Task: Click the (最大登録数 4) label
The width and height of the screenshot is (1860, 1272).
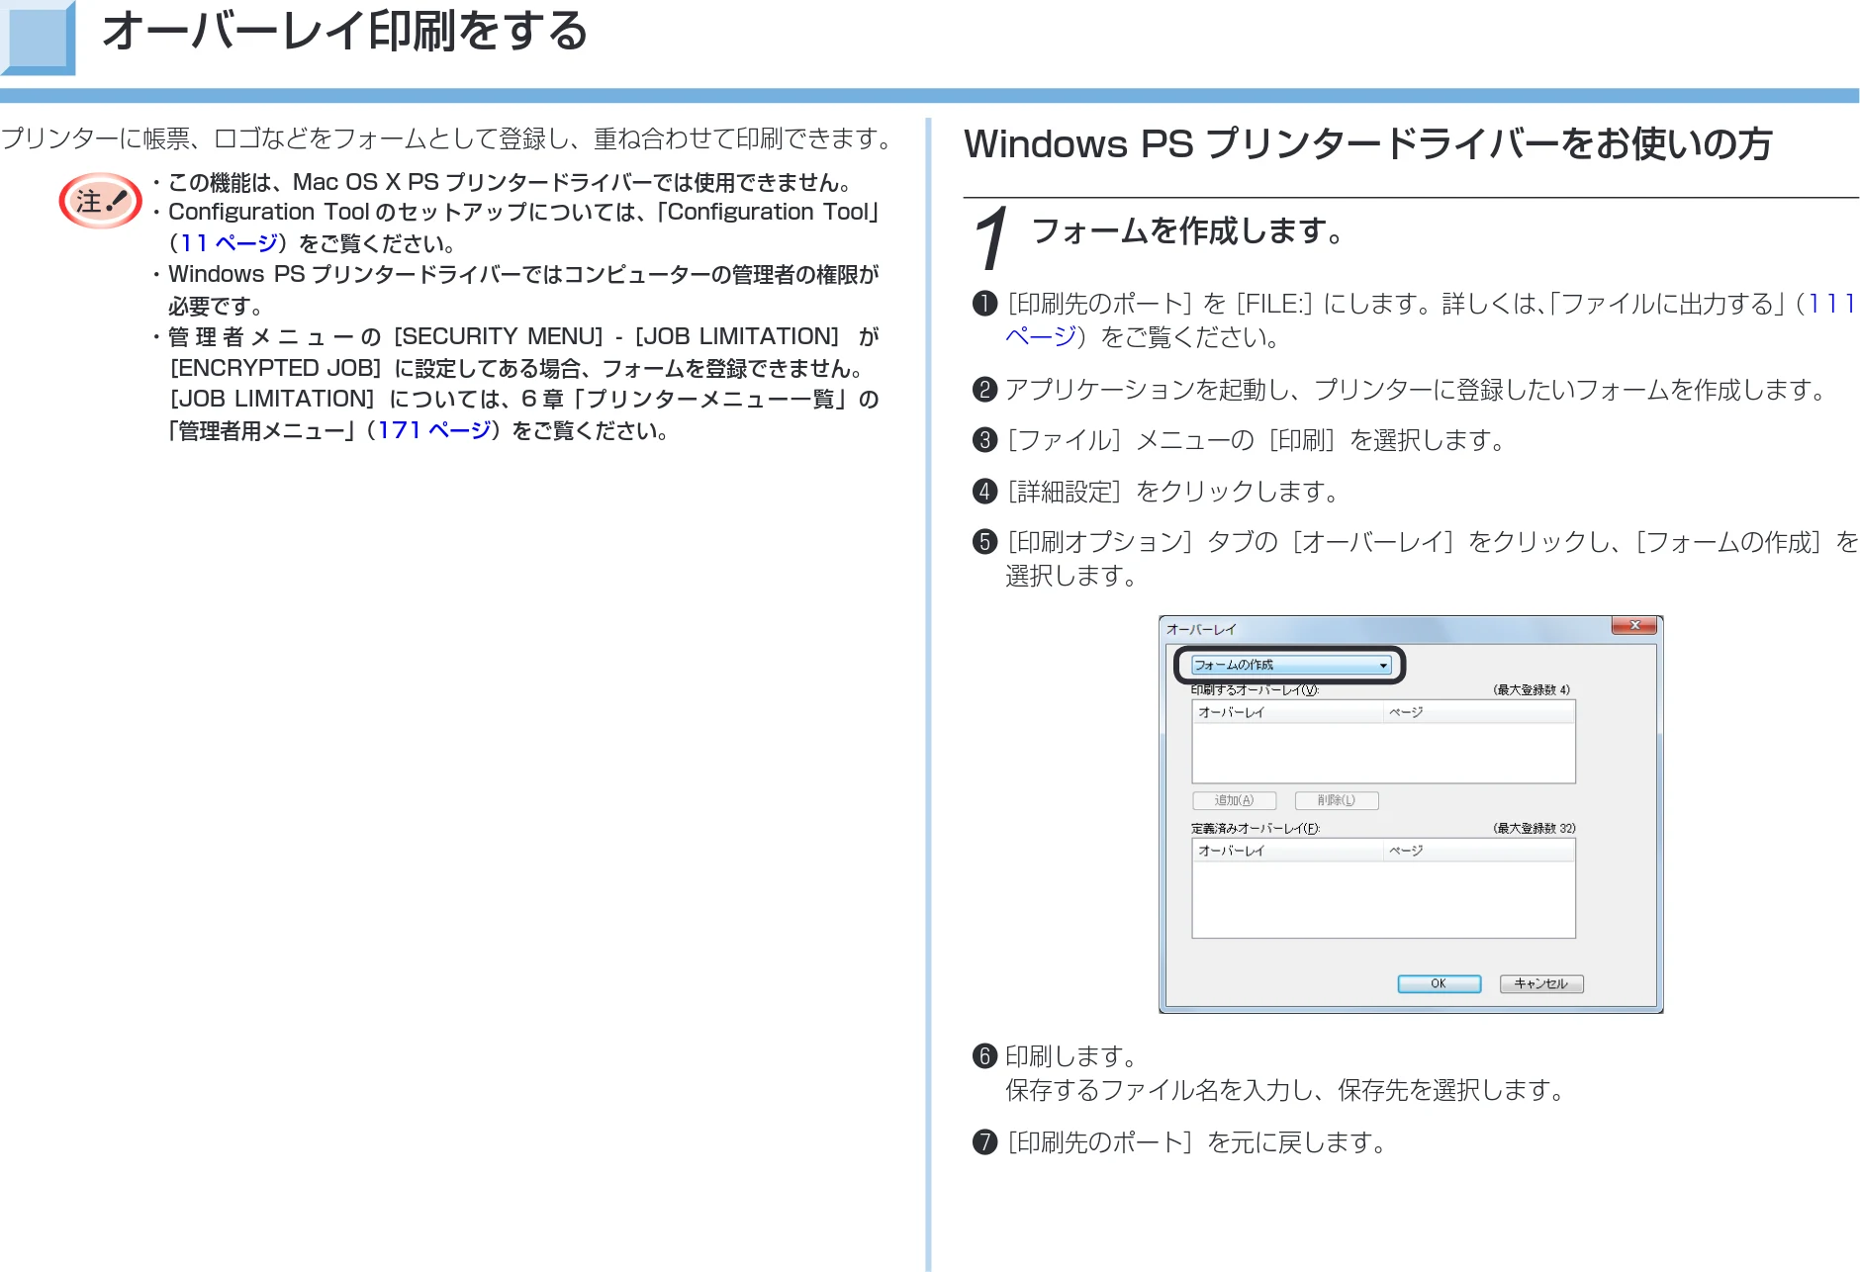Action: tap(1532, 689)
